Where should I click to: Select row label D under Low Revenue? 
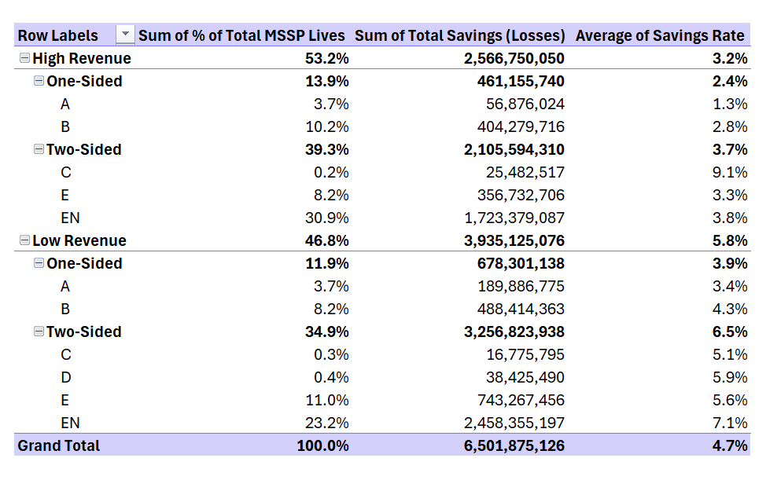tap(66, 377)
